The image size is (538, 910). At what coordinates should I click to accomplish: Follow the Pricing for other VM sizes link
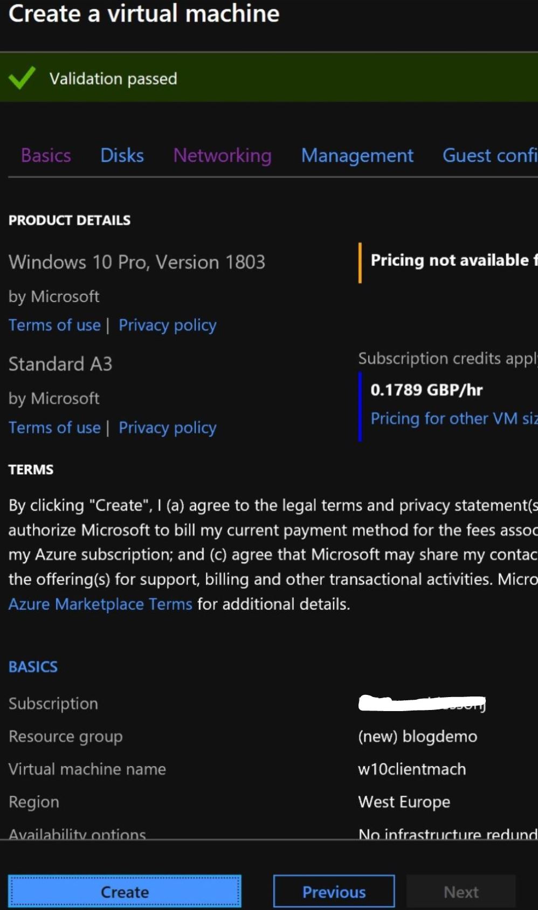(x=453, y=419)
